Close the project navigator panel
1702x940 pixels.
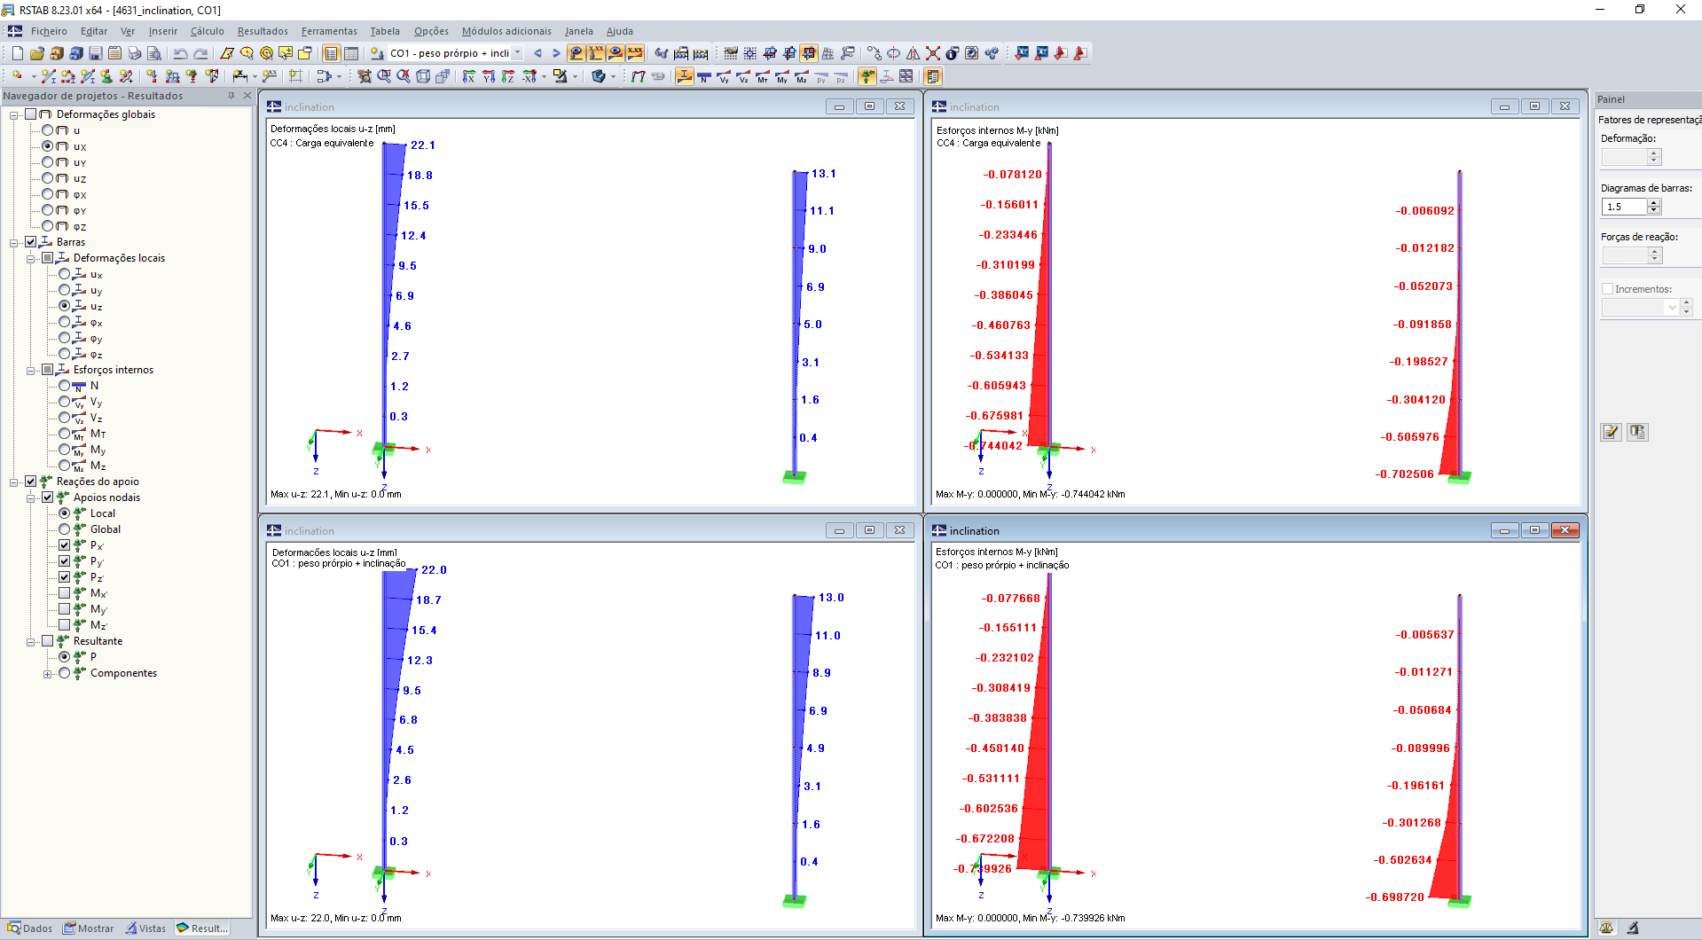[x=247, y=96]
